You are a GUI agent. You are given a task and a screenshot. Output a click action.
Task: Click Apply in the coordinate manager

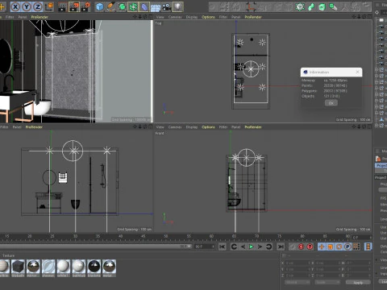point(358,283)
